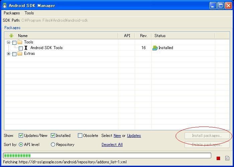Screen dimensions: 234x167
Task: Click the Installed status icon in the Status column
Action: 155,48
